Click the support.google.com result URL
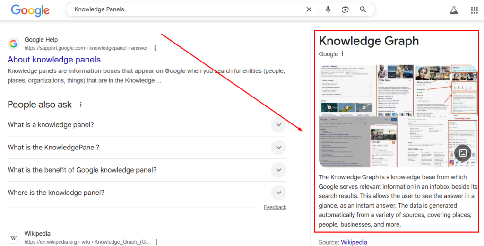Viewport: 484px width, 246px height. pos(86,48)
